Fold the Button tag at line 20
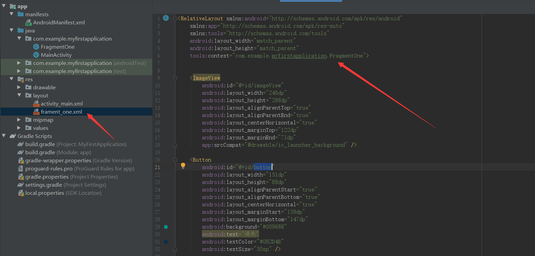 pyautogui.click(x=175, y=160)
